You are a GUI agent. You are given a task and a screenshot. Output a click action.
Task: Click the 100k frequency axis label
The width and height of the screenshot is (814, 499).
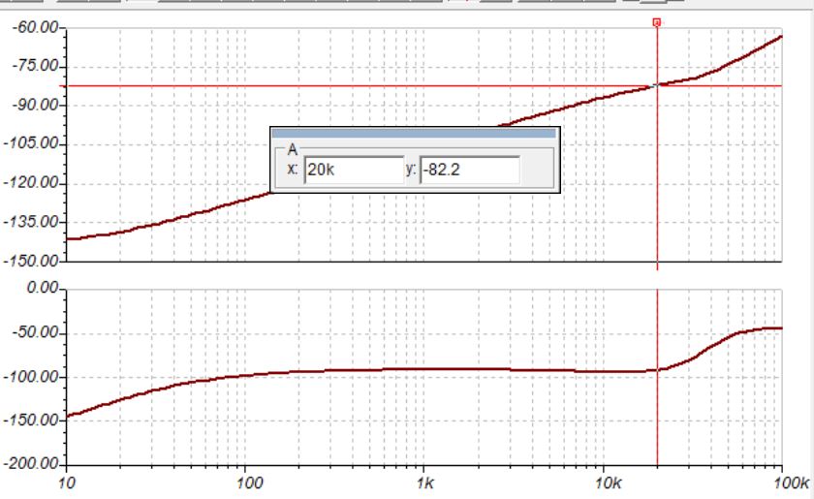point(791,483)
